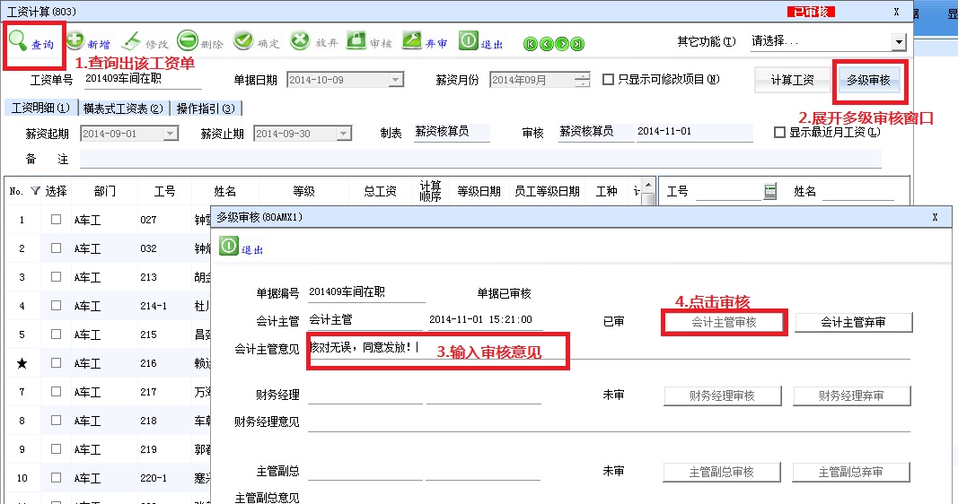The image size is (958, 504).
Task: Click the 多级审核 button
Action: (868, 80)
